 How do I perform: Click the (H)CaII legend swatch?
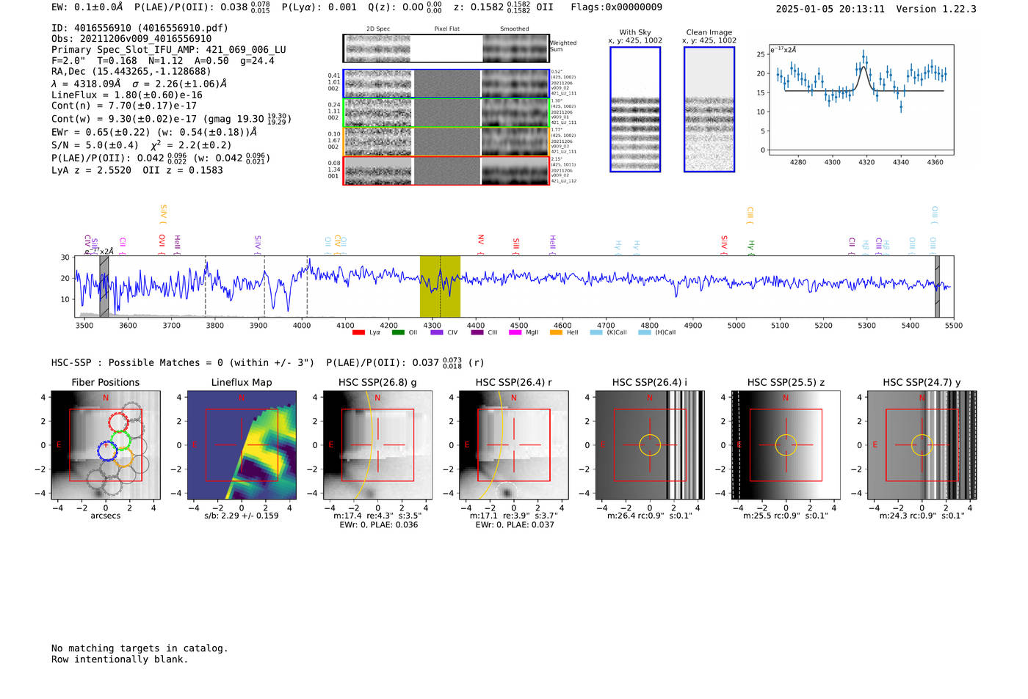tap(644, 332)
